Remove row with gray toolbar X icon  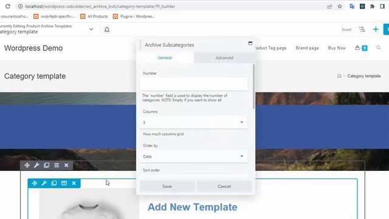(66, 165)
